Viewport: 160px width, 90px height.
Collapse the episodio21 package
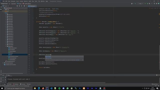6,46
